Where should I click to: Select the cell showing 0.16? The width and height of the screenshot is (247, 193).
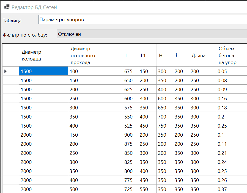pos(231,99)
